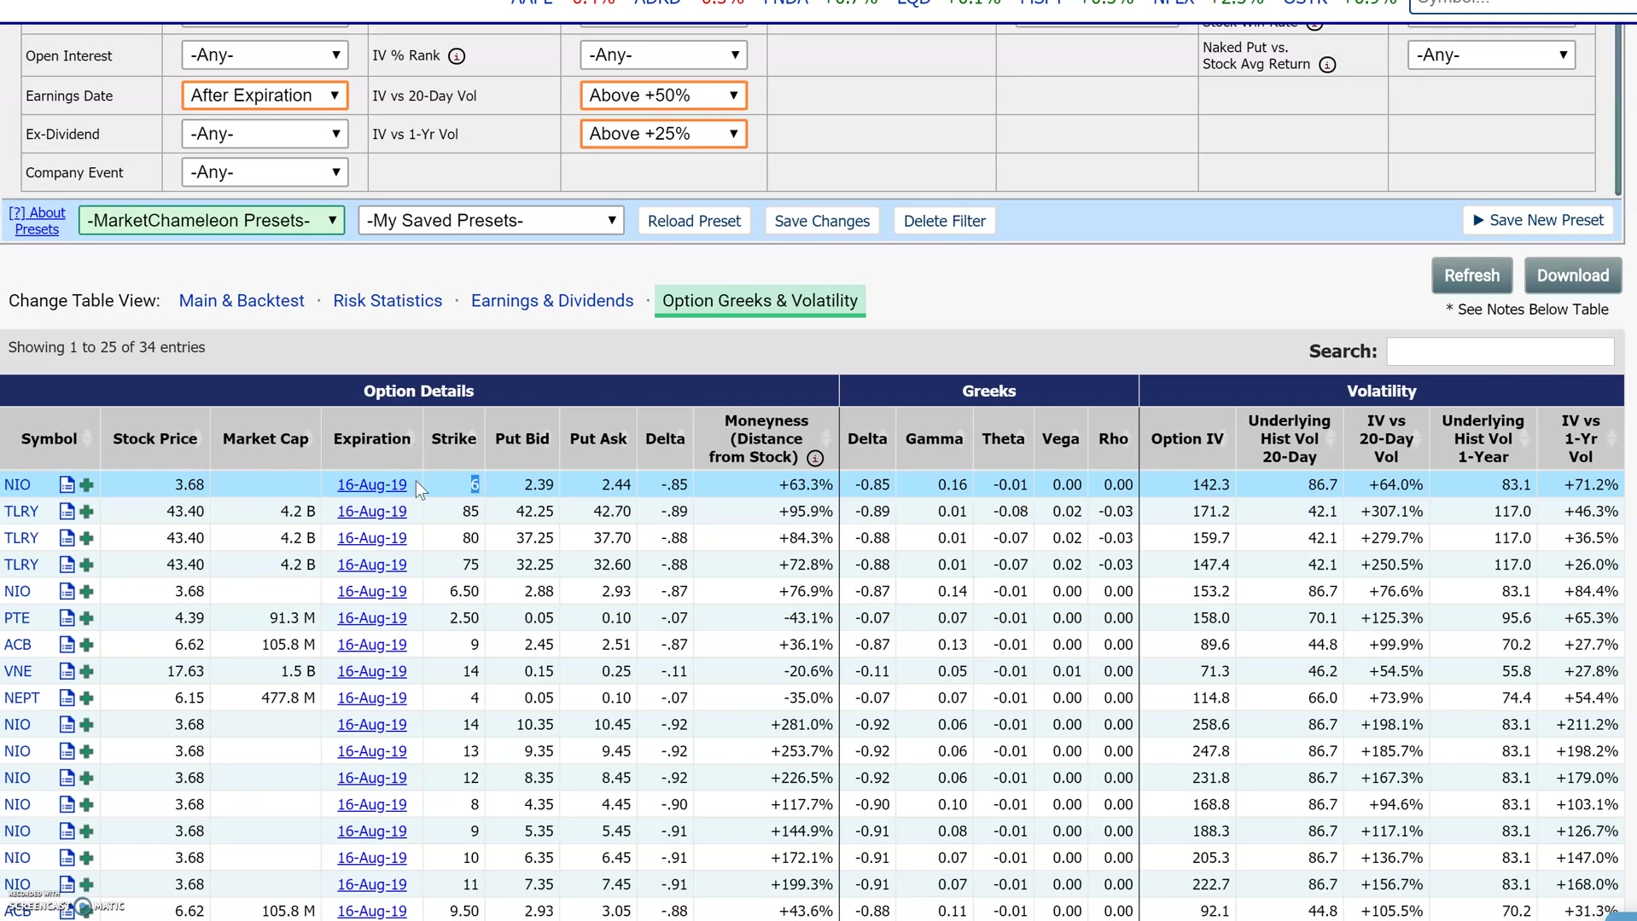Sort by the Theta column header
The image size is (1637, 921).
(1003, 439)
